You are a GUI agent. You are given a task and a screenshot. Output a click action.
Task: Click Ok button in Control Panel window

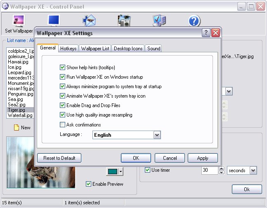click(x=247, y=189)
